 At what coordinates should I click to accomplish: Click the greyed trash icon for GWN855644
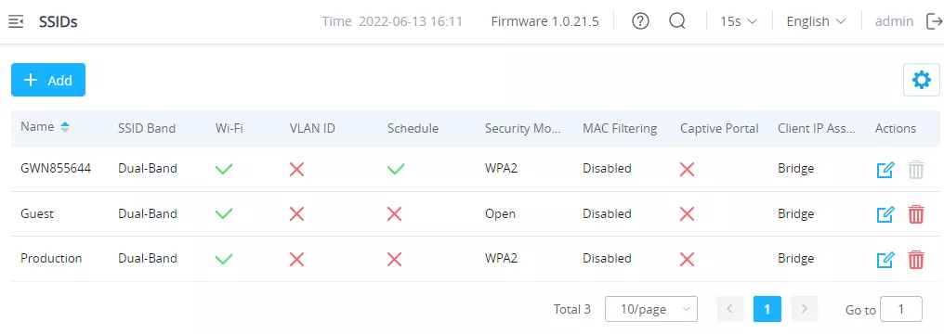[x=916, y=170]
